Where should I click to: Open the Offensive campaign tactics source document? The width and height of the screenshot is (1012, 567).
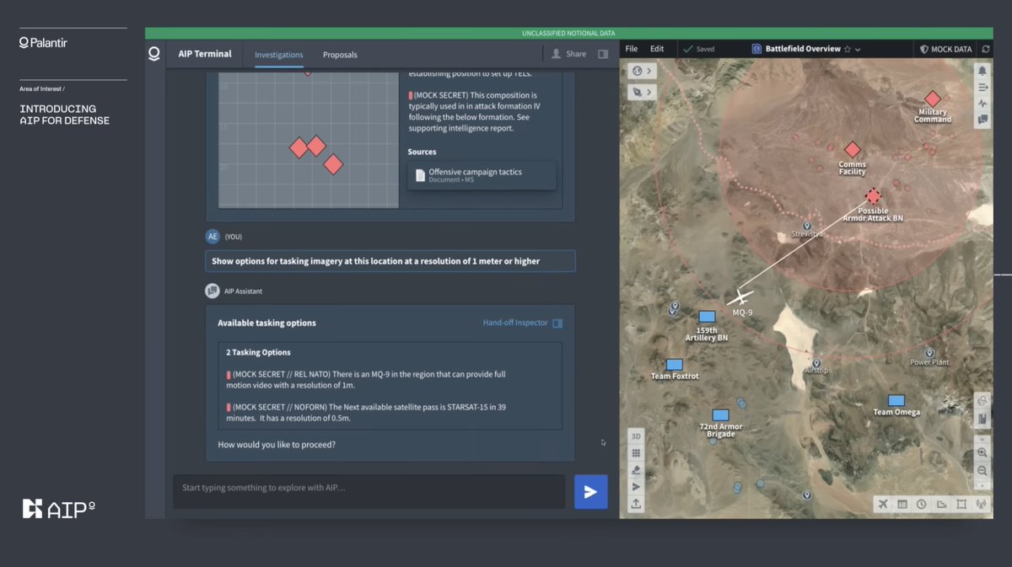click(x=482, y=175)
